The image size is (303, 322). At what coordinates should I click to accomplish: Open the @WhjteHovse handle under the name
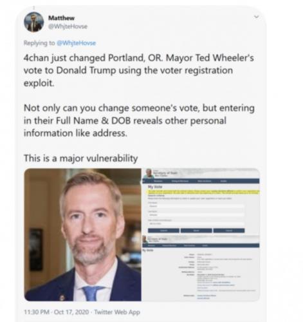[68, 26]
